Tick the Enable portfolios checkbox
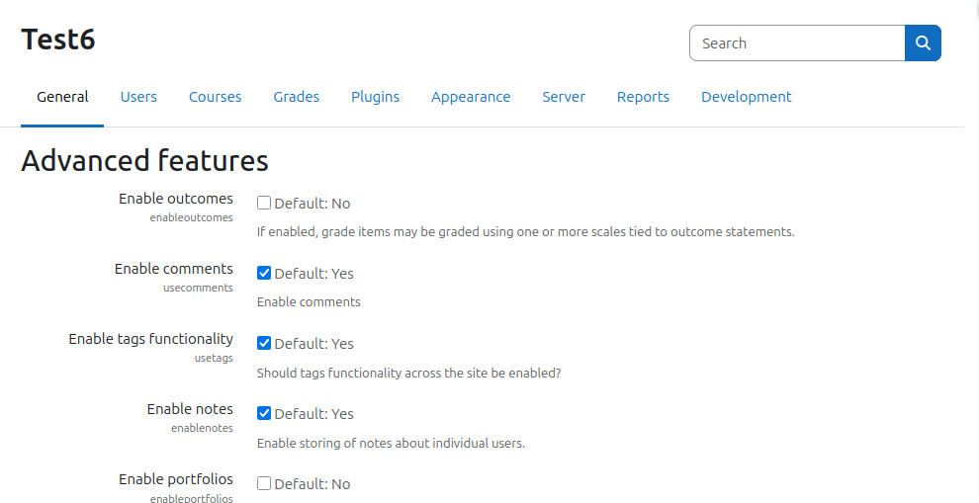This screenshot has width=979, height=503. 264,483
